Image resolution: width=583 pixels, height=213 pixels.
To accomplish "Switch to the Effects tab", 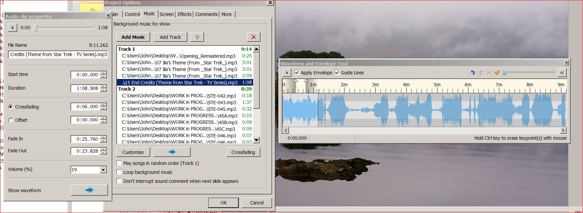I will click(184, 14).
